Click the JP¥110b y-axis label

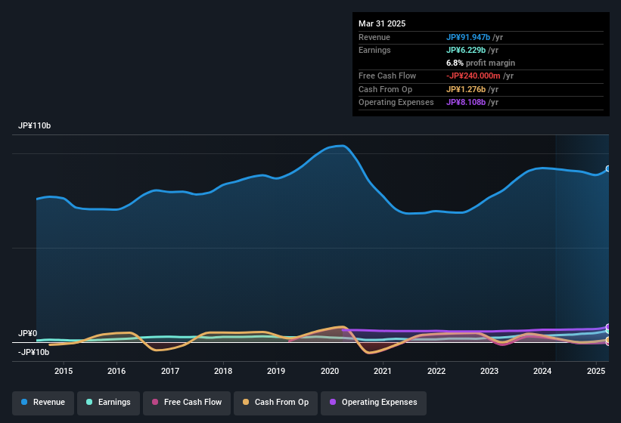pyautogui.click(x=35, y=125)
